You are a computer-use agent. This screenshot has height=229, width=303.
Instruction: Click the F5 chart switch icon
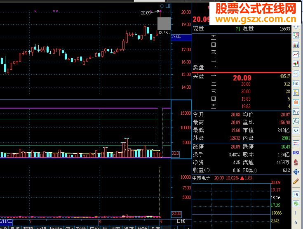(x=296, y=194)
